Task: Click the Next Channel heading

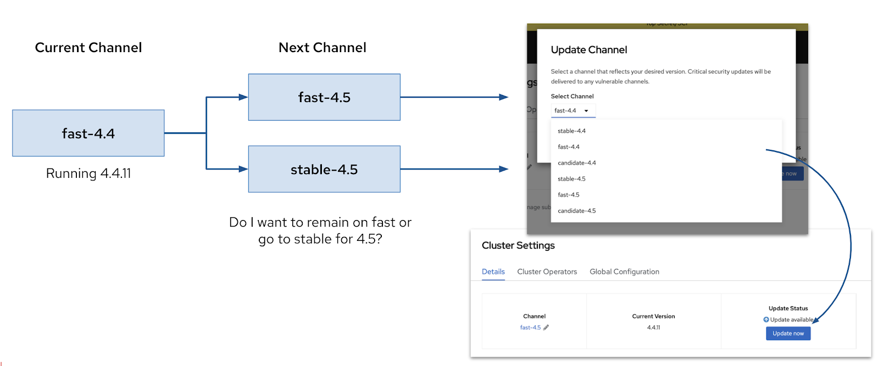Action: (x=322, y=48)
